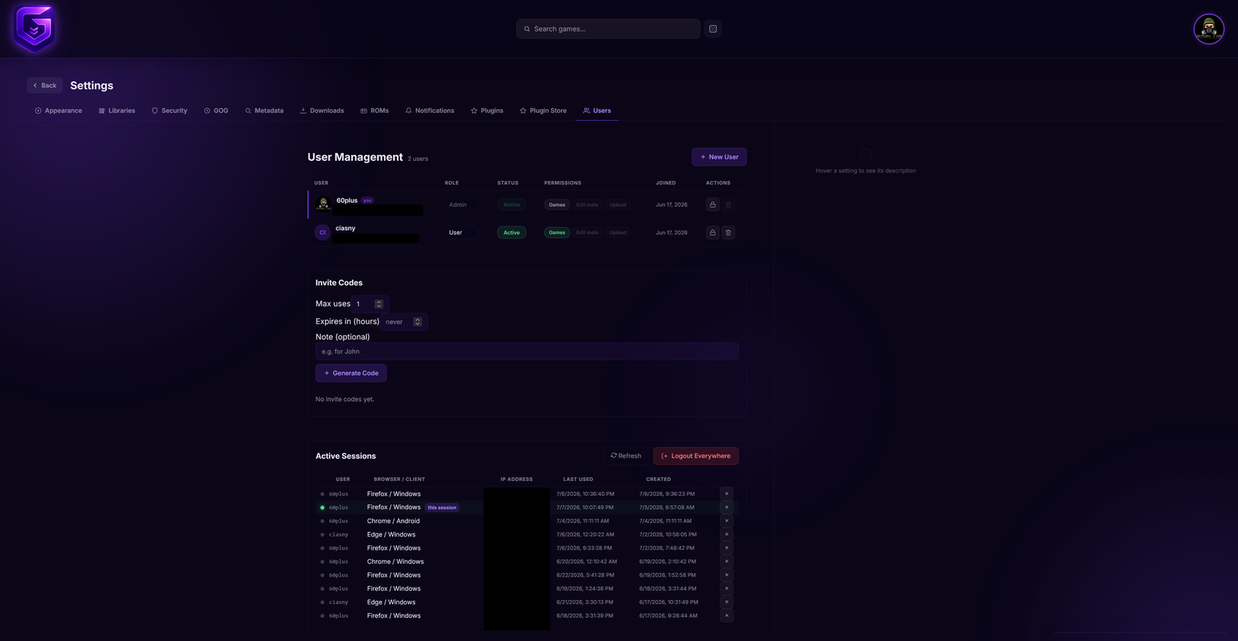Viewport: 1238px width, 641px height.
Task: Toggle Active status for ciasny
Action: tap(511, 233)
